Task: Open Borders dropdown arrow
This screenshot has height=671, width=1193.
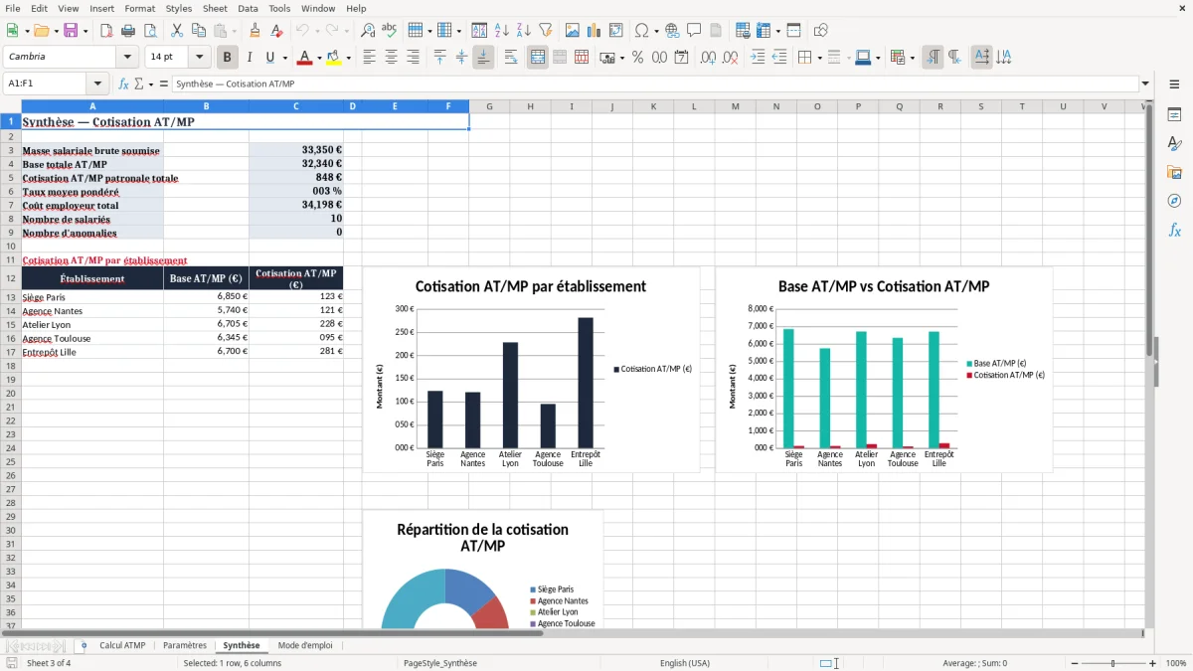Action: point(819,58)
